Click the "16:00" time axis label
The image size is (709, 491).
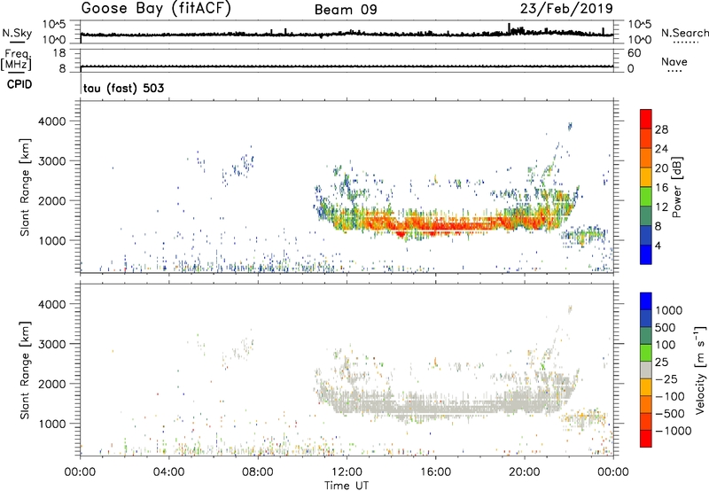coord(435,472)
